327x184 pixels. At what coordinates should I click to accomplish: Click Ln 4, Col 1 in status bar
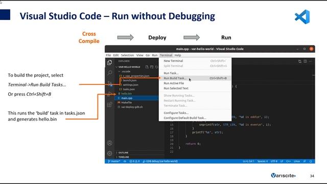[x=248, y=162]
